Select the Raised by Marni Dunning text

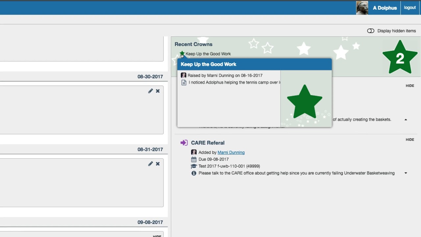pyautogui.click(x=225, y=75)
